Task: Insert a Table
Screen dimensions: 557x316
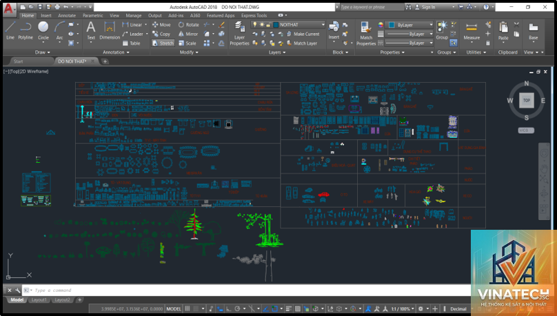Action: tap(131, 43)
